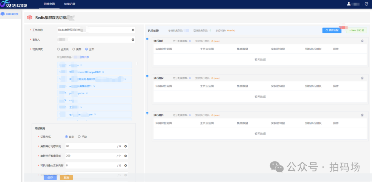Clear the 工单名称 field with its X icon
Image resolution: width=372 pixels, height=182 pixels.
click(133, 30)
